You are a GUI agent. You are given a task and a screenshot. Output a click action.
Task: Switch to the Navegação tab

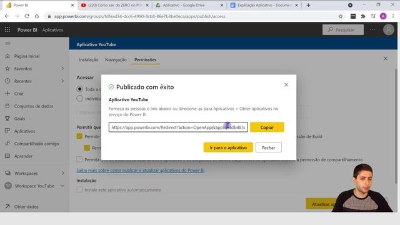pyautogui.click(x=116, y=60)
